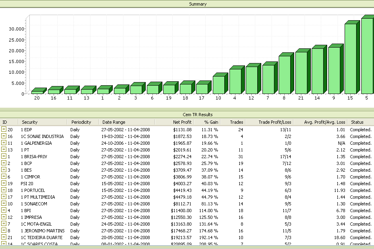Click the 17/14 trade profit/loss value
374x249 pixels.
(x=285, y=157)
